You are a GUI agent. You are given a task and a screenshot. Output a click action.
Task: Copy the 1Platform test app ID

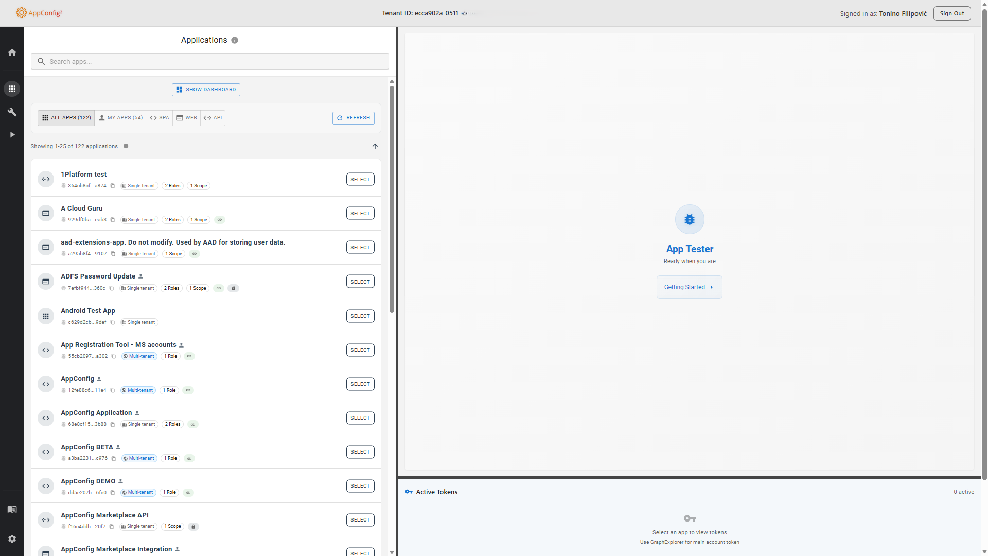[113, 186]
